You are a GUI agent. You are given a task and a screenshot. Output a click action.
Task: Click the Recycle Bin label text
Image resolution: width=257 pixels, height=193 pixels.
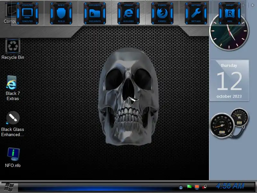tap(13, 58)
